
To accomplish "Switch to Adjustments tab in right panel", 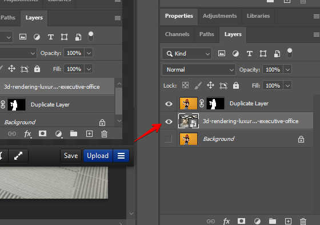I will tap(219, 16).
